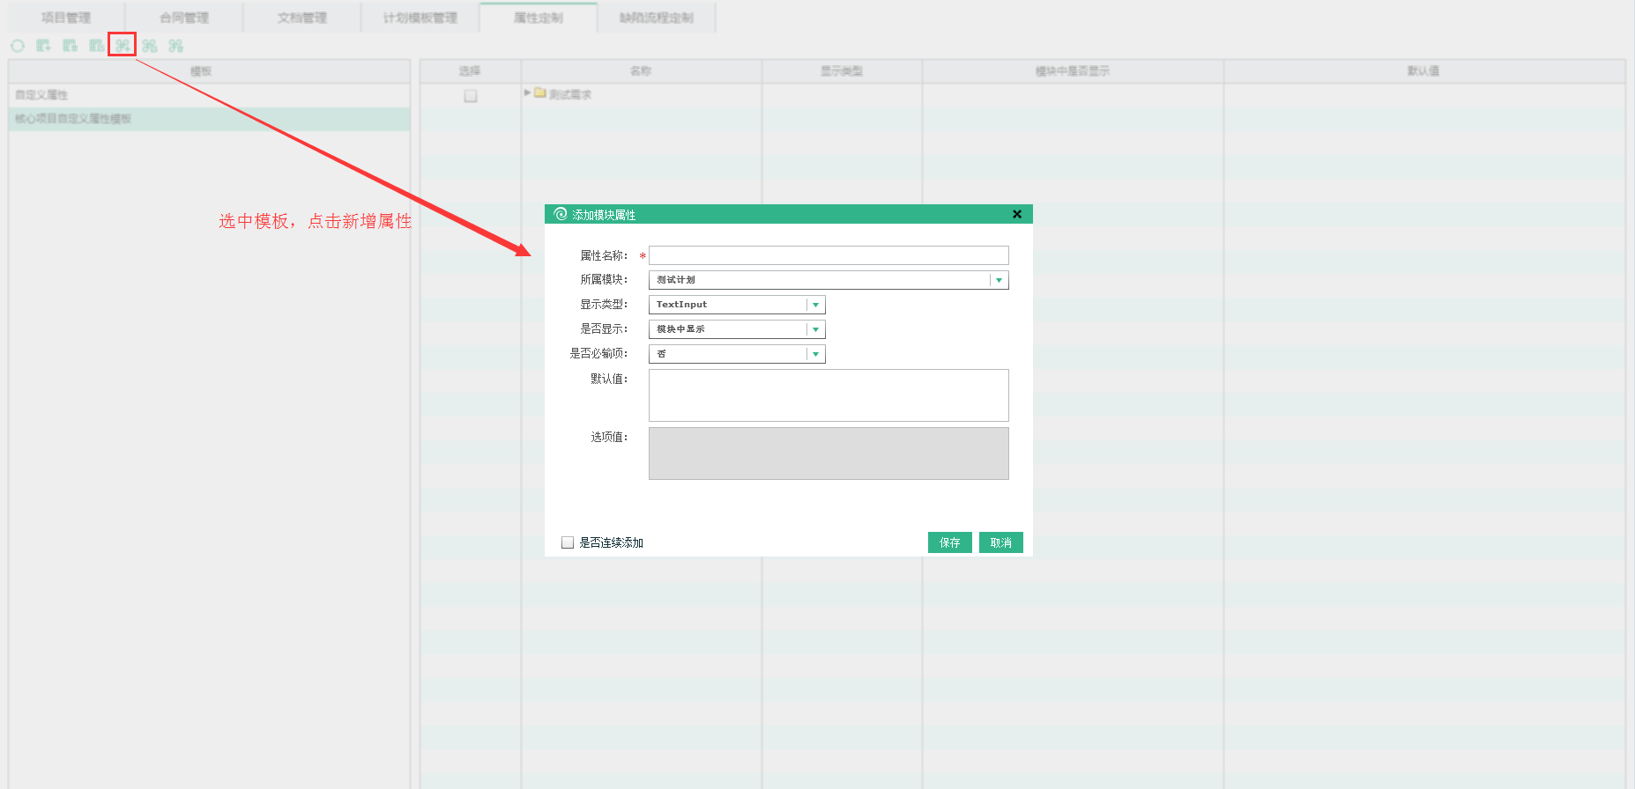Viewport: 1635px width, 789px height.
Task: Click the 属性名称 input field
Action: click(829, 255)
